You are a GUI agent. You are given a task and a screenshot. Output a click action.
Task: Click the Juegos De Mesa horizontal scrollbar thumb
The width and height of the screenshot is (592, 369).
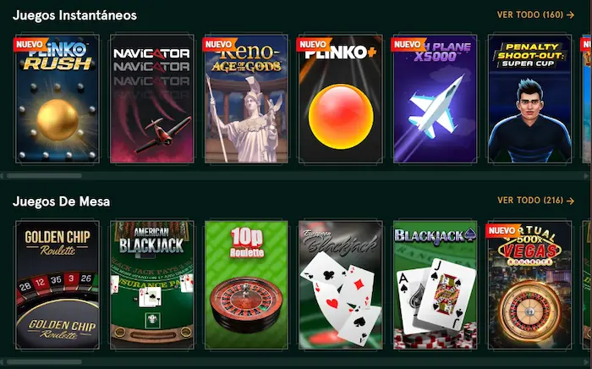[44, 362]
